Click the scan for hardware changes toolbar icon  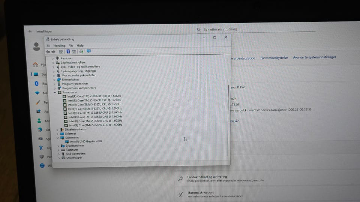click(81, 52)
